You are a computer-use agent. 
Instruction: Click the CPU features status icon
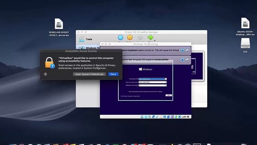[172, 117]
